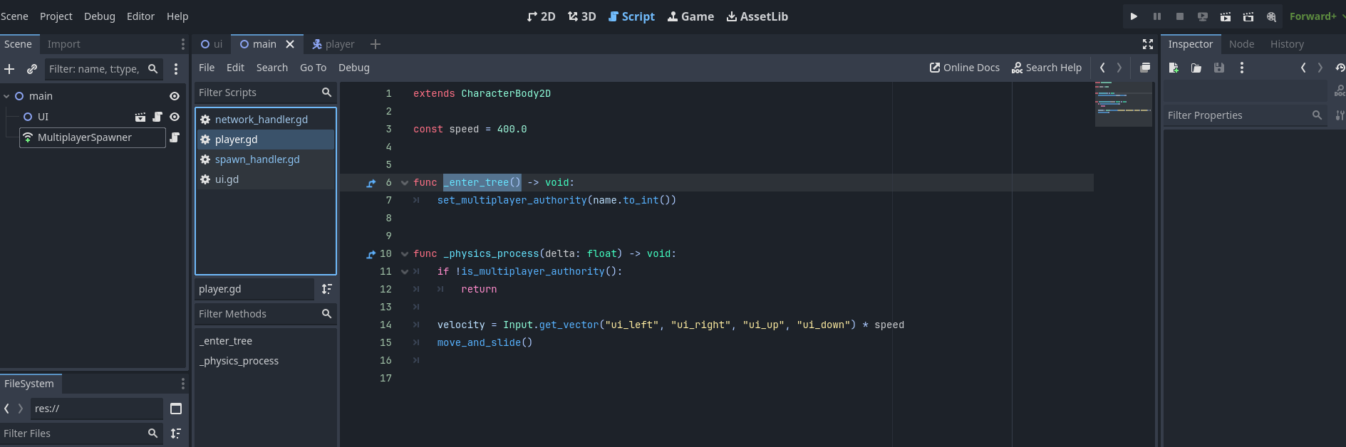1346x447 pixels.
Task: Switch to the Node tab
Action: (1241, 44)
